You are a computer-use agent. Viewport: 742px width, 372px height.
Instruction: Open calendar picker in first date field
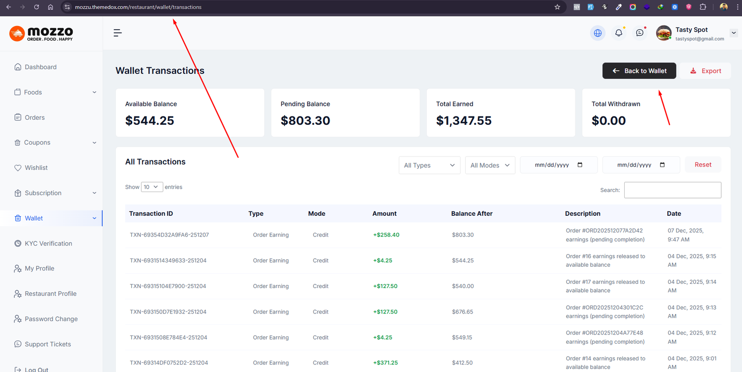(x=580, y=165)
